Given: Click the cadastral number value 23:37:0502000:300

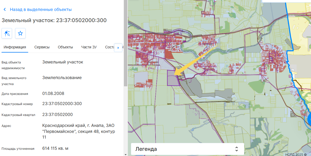Looking at the screenshot, I should (62, 104).
